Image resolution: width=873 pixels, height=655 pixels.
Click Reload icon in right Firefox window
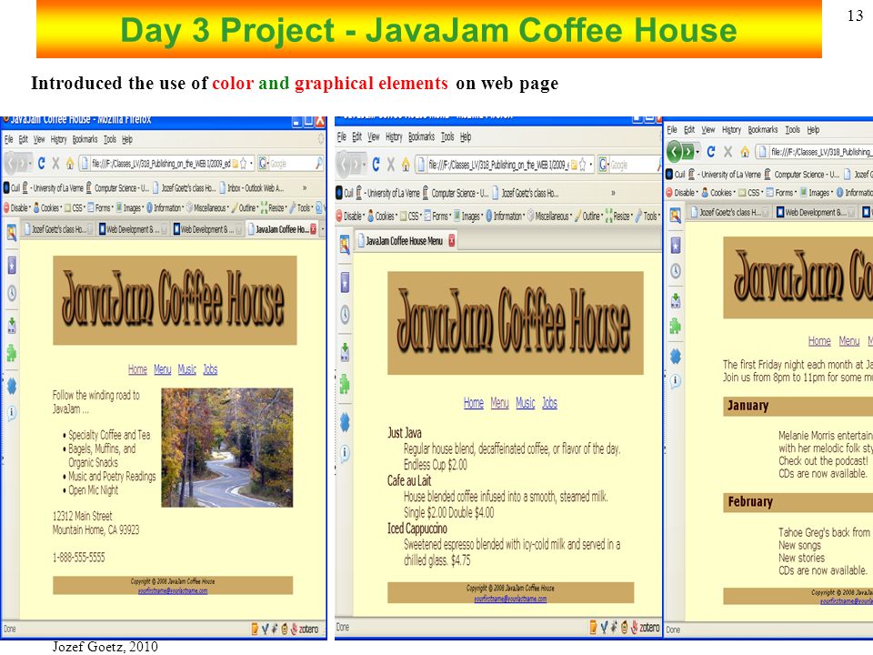tap(711, 152)
